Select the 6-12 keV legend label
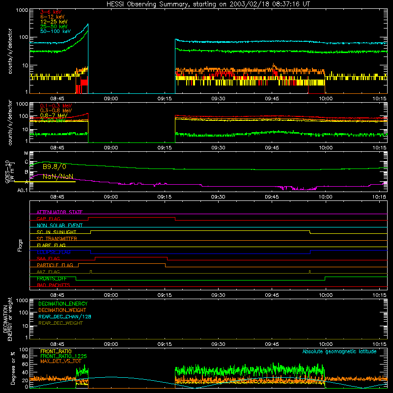Screen dimensions: 393x393 coord(53,17)
